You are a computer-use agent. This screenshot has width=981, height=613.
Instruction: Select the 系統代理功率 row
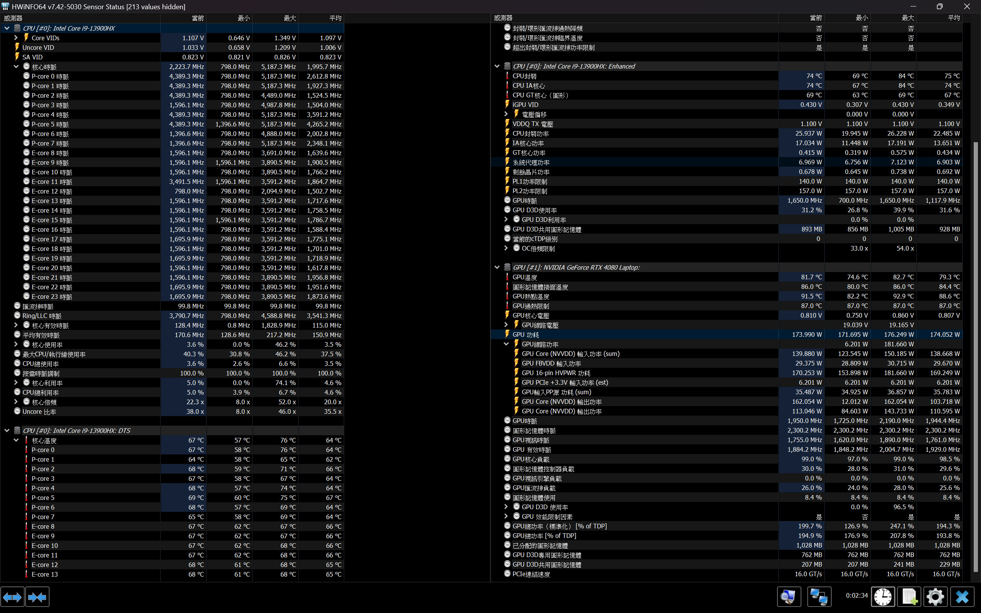pyautogui.click(x=531, y=162)
